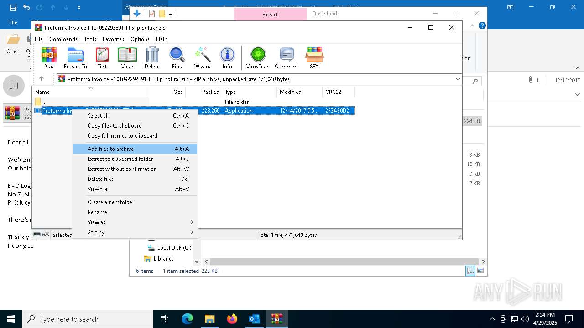Choose Extract without confirmation
The height and width of the screenshot is (328, 584).
click(135, 169)
